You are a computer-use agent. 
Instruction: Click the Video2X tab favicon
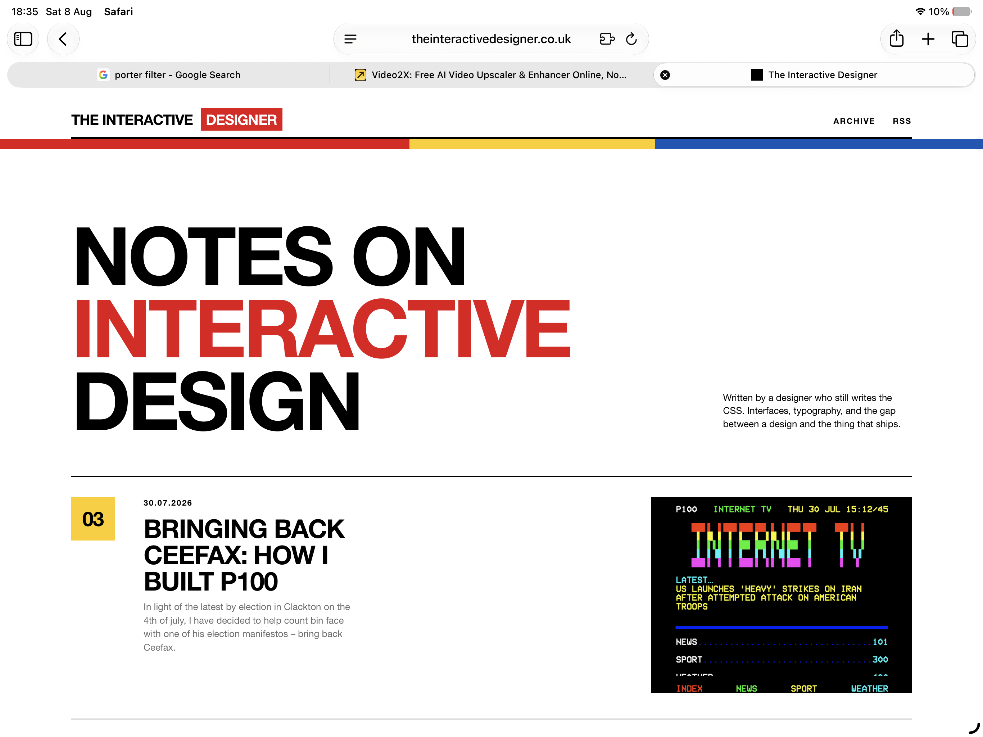pos(360,75)
